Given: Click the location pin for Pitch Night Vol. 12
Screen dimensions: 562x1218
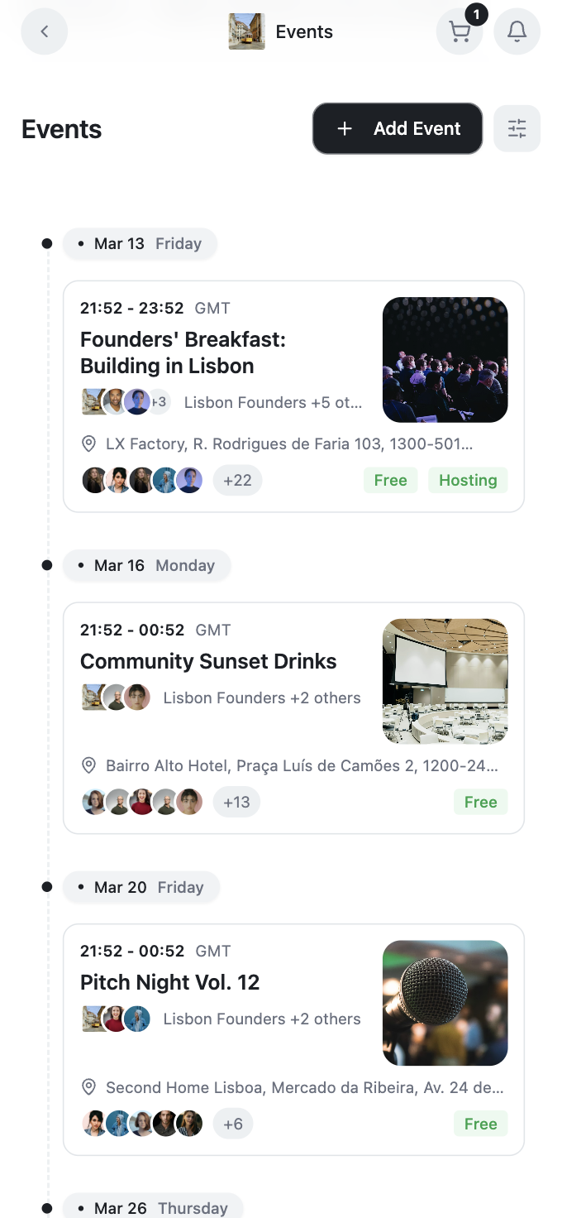Looking at the screenshot, I should (x=88, y=1087).
